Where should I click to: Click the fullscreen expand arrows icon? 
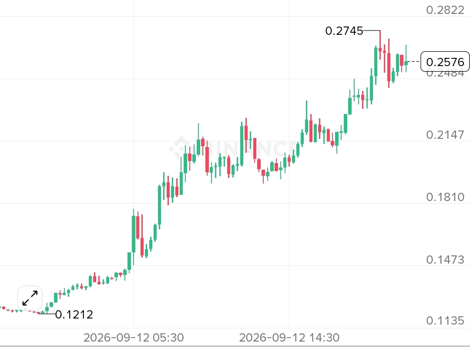(x=30, y=298)
